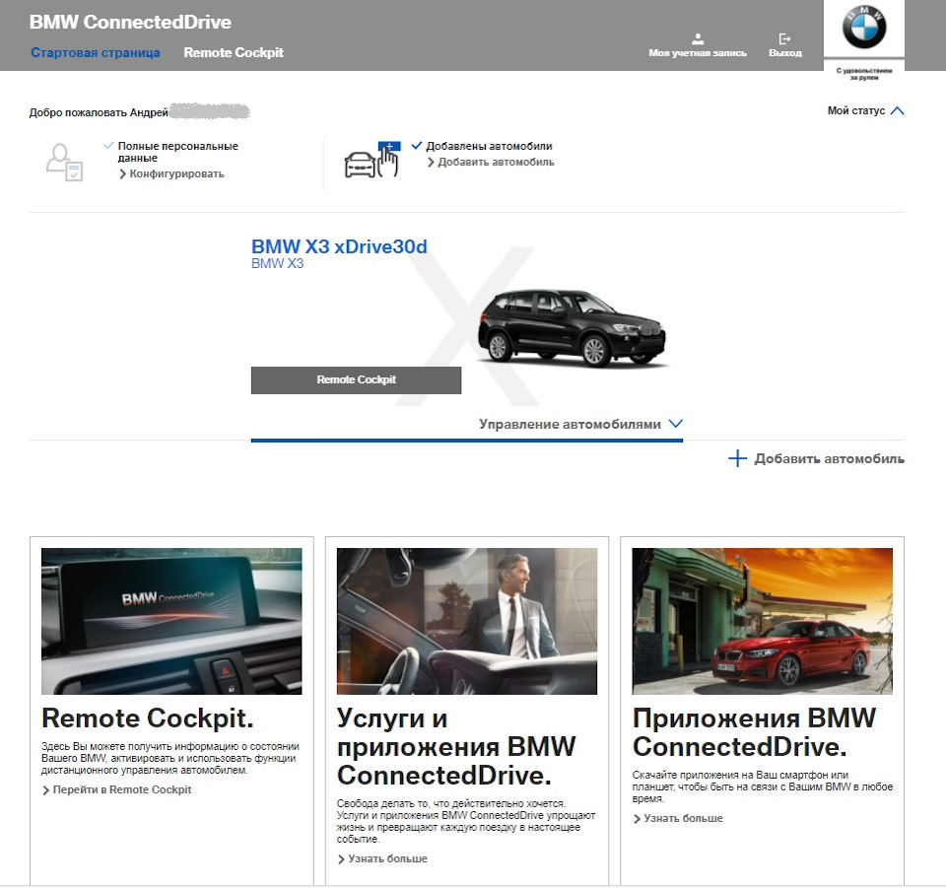
Task: Click Приложения BMW ConnectedDrive heading
Action: tap(754, 732)
